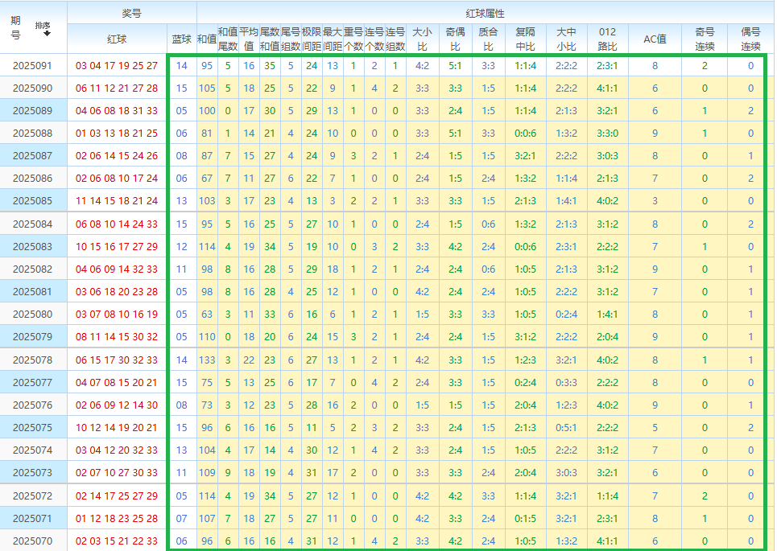Click red balls 11 14 15 18 21 24
The image size is (777, 551).
117,201
